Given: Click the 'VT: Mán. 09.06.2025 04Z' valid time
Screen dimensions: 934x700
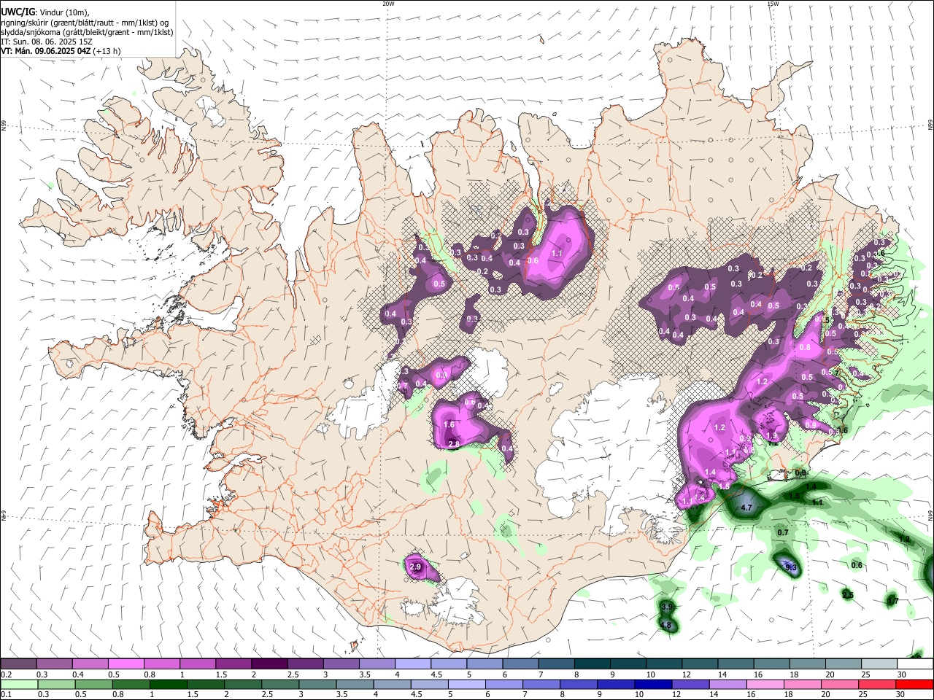Looking at the screenshot, I should coord(45,51).
